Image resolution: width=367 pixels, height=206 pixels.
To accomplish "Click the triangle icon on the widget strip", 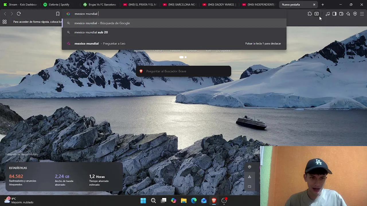I will (x=249, y=177).
